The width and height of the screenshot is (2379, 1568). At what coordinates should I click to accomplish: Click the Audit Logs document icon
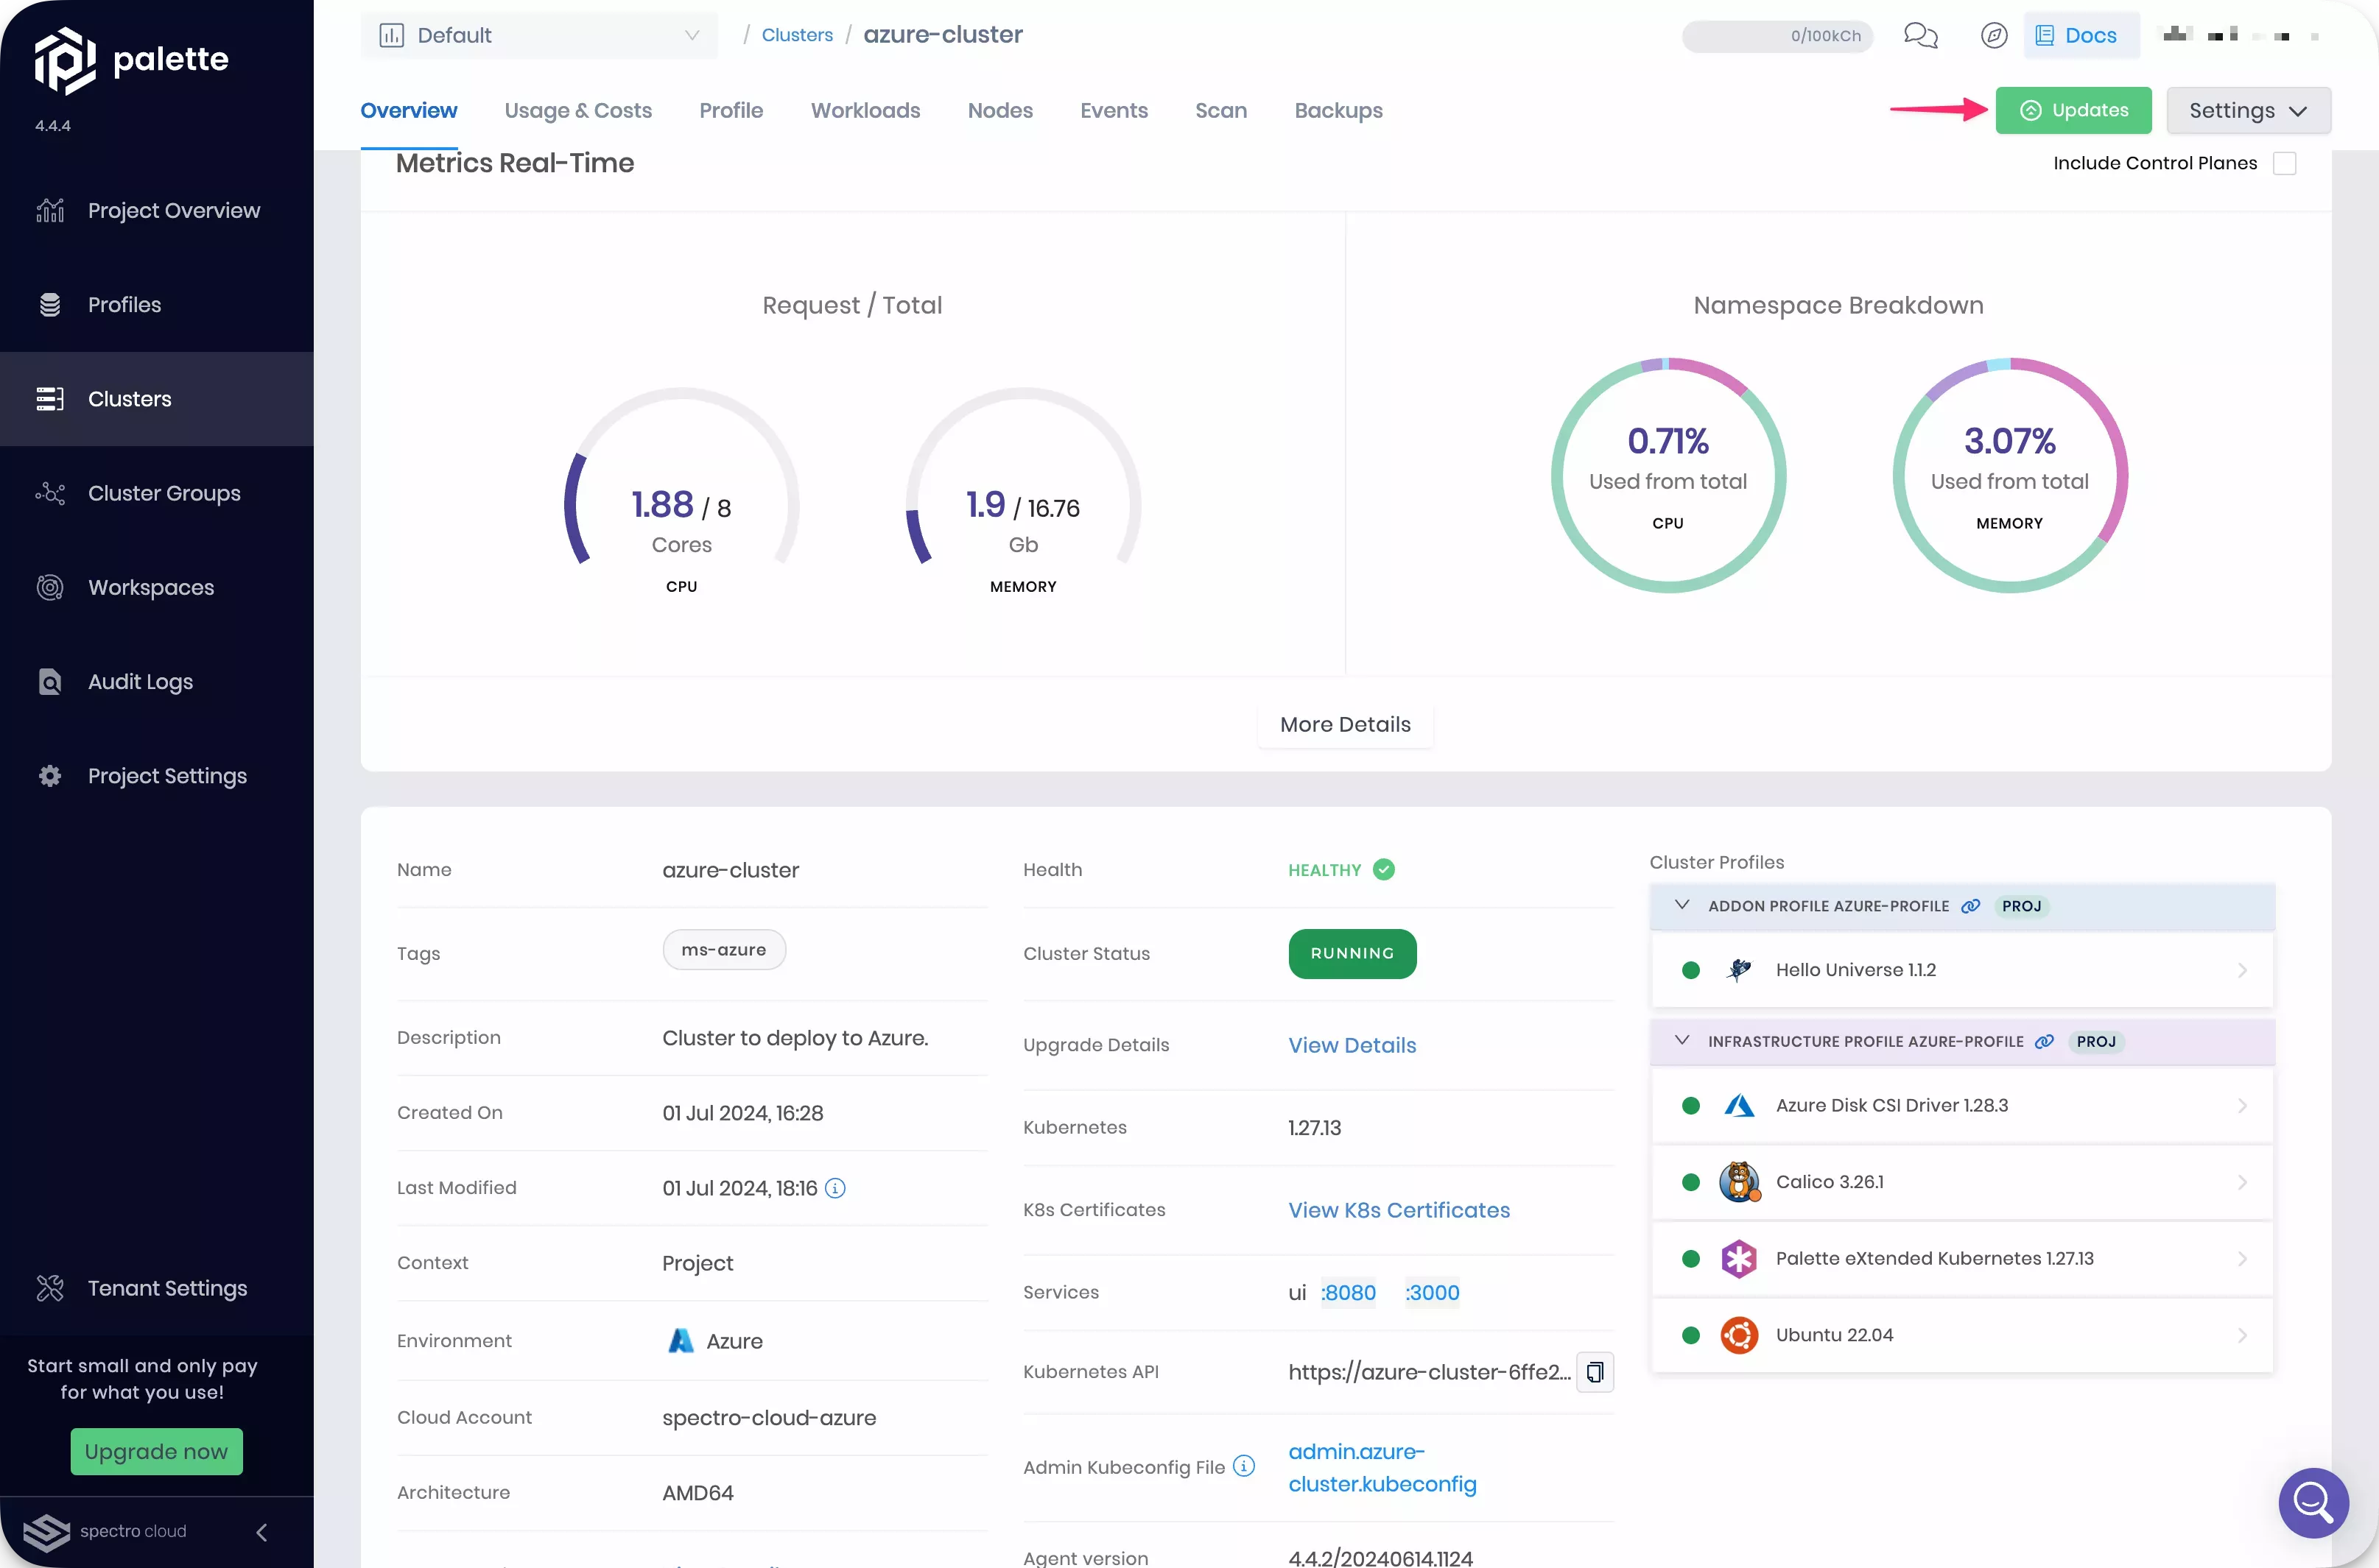coord(50,682)
